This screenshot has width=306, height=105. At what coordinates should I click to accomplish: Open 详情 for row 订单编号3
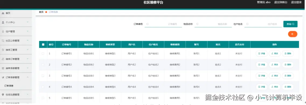click(262, 76)
